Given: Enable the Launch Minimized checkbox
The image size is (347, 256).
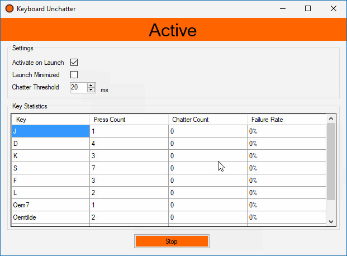Looking at the screenshot, I should (74, 75).
